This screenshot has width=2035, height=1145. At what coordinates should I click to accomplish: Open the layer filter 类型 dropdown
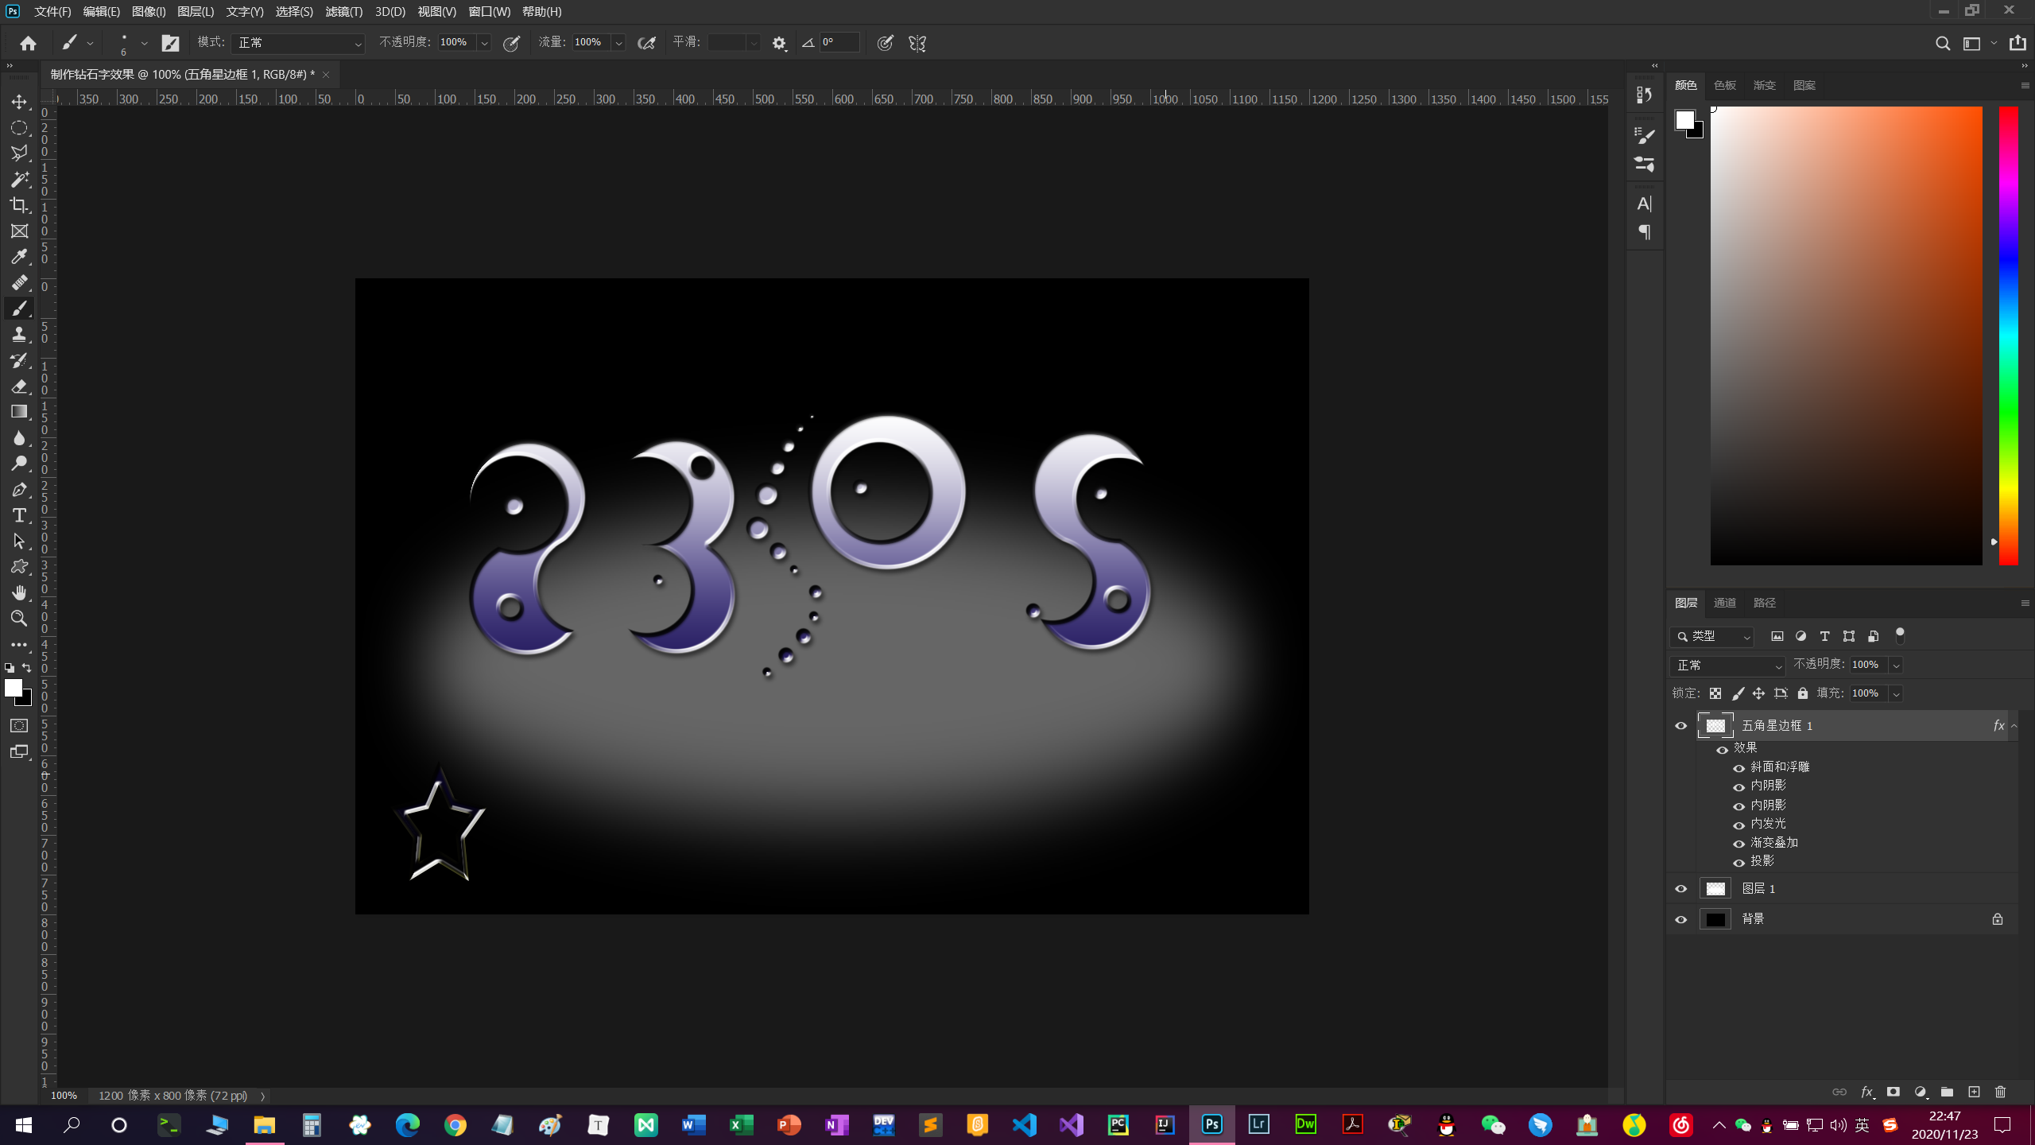click(1711, 636)
